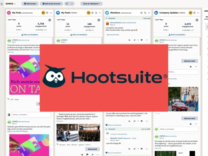Refresh all streams from top toolbar
208x156 pixels.
[67, 4]
